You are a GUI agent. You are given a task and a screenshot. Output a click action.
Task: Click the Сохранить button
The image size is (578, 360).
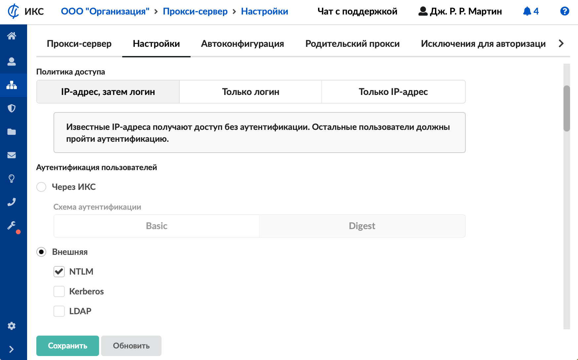[67, 345]
